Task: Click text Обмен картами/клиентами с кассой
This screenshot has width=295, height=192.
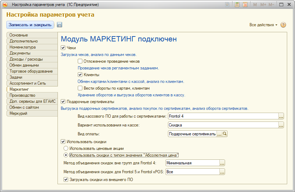Action: click(131, 81)
